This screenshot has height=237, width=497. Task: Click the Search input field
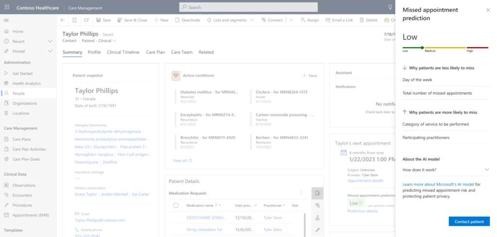(248, 7)
